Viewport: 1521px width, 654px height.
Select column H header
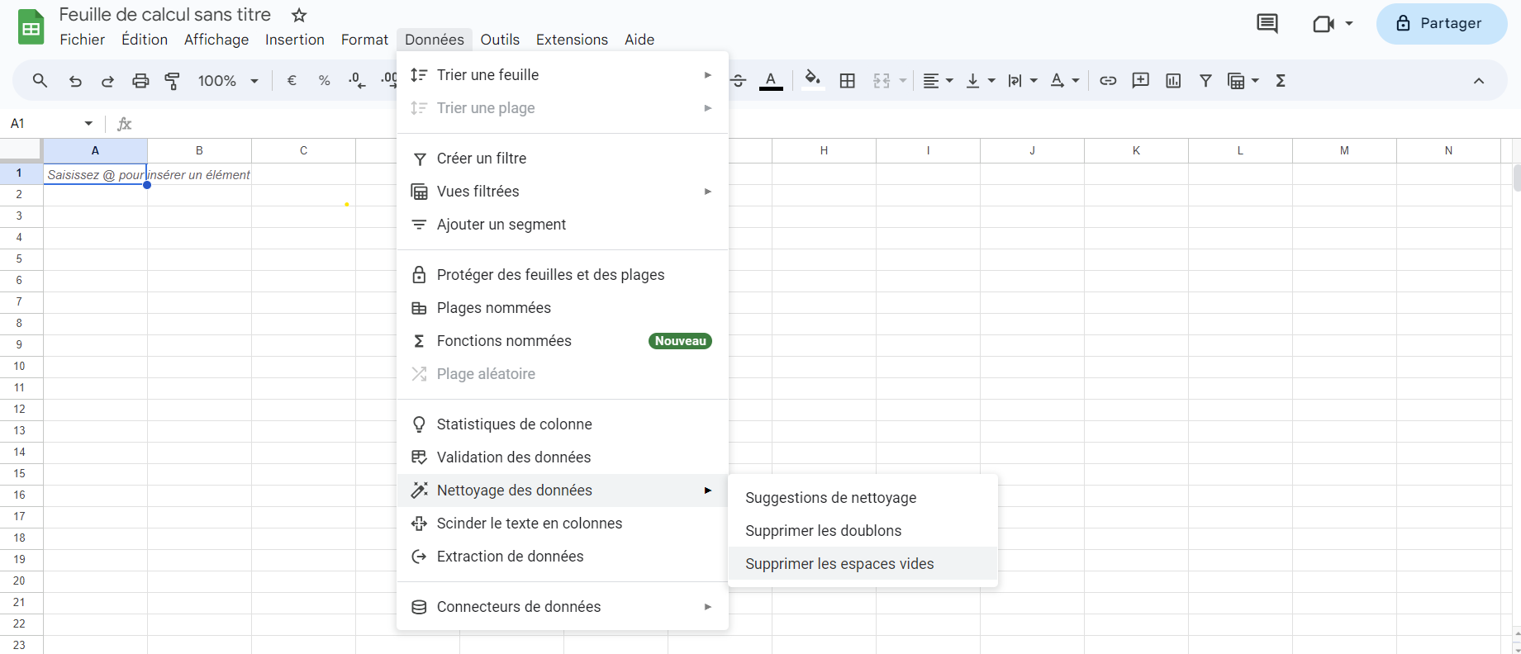824,150
